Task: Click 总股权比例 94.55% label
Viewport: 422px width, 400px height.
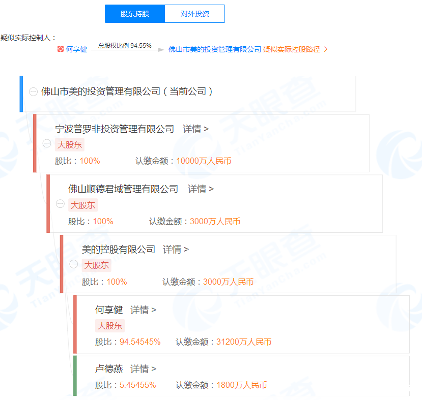Action: 125,46
